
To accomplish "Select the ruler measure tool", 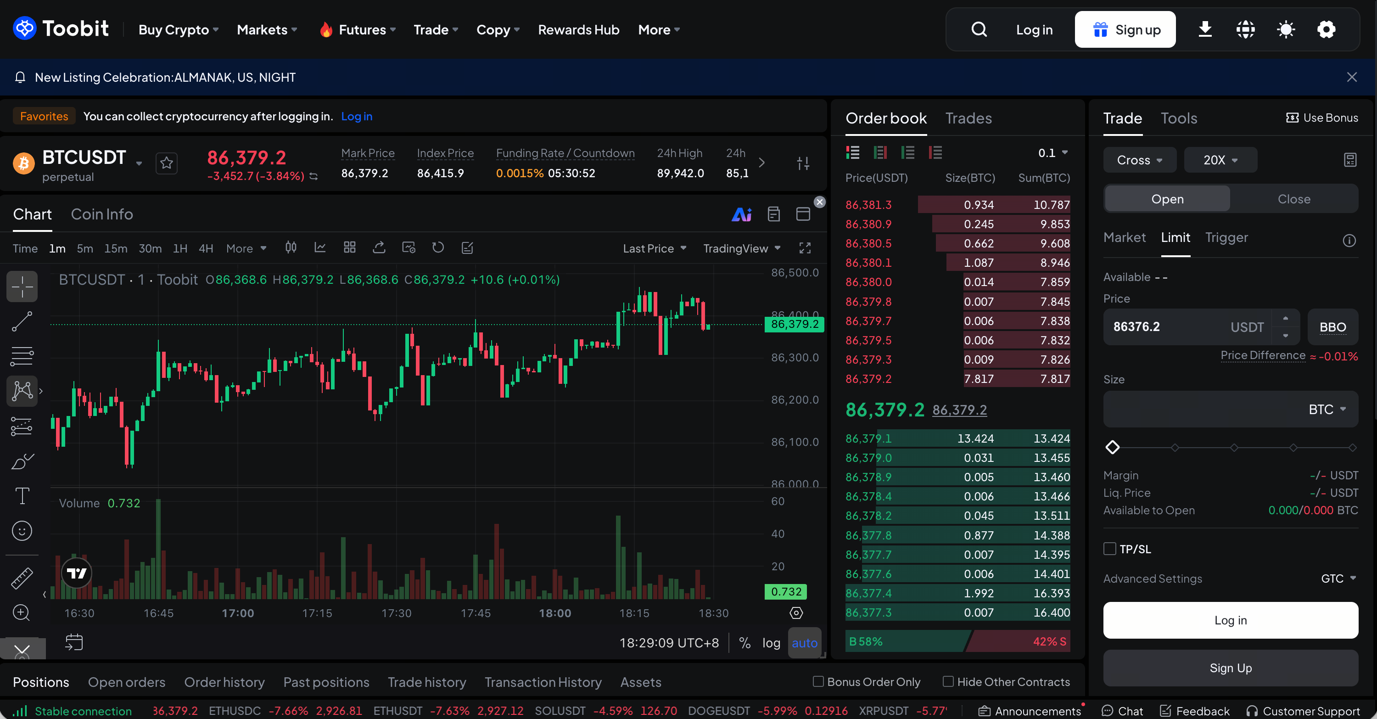I will 22,578.
